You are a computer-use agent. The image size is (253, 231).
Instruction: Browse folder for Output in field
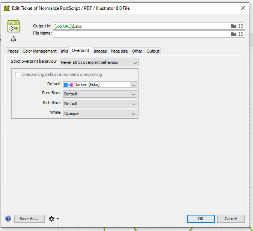pos(233,26)
